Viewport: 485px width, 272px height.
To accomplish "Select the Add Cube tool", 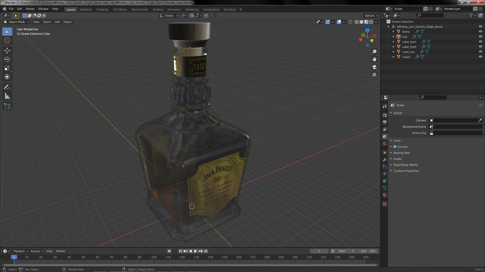I will point(7,106).
